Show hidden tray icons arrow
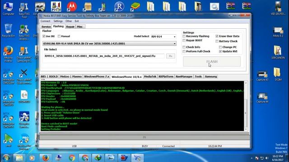This screenshot has height=162, width=289. (x=252, y=158)
